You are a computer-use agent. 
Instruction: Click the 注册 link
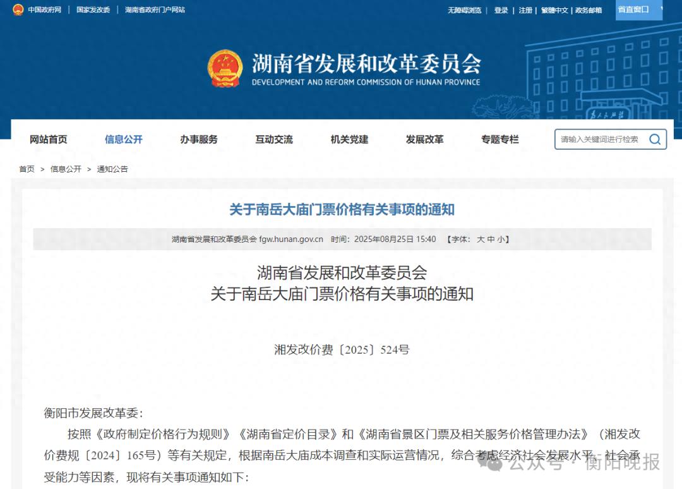(x=525, y=10)
